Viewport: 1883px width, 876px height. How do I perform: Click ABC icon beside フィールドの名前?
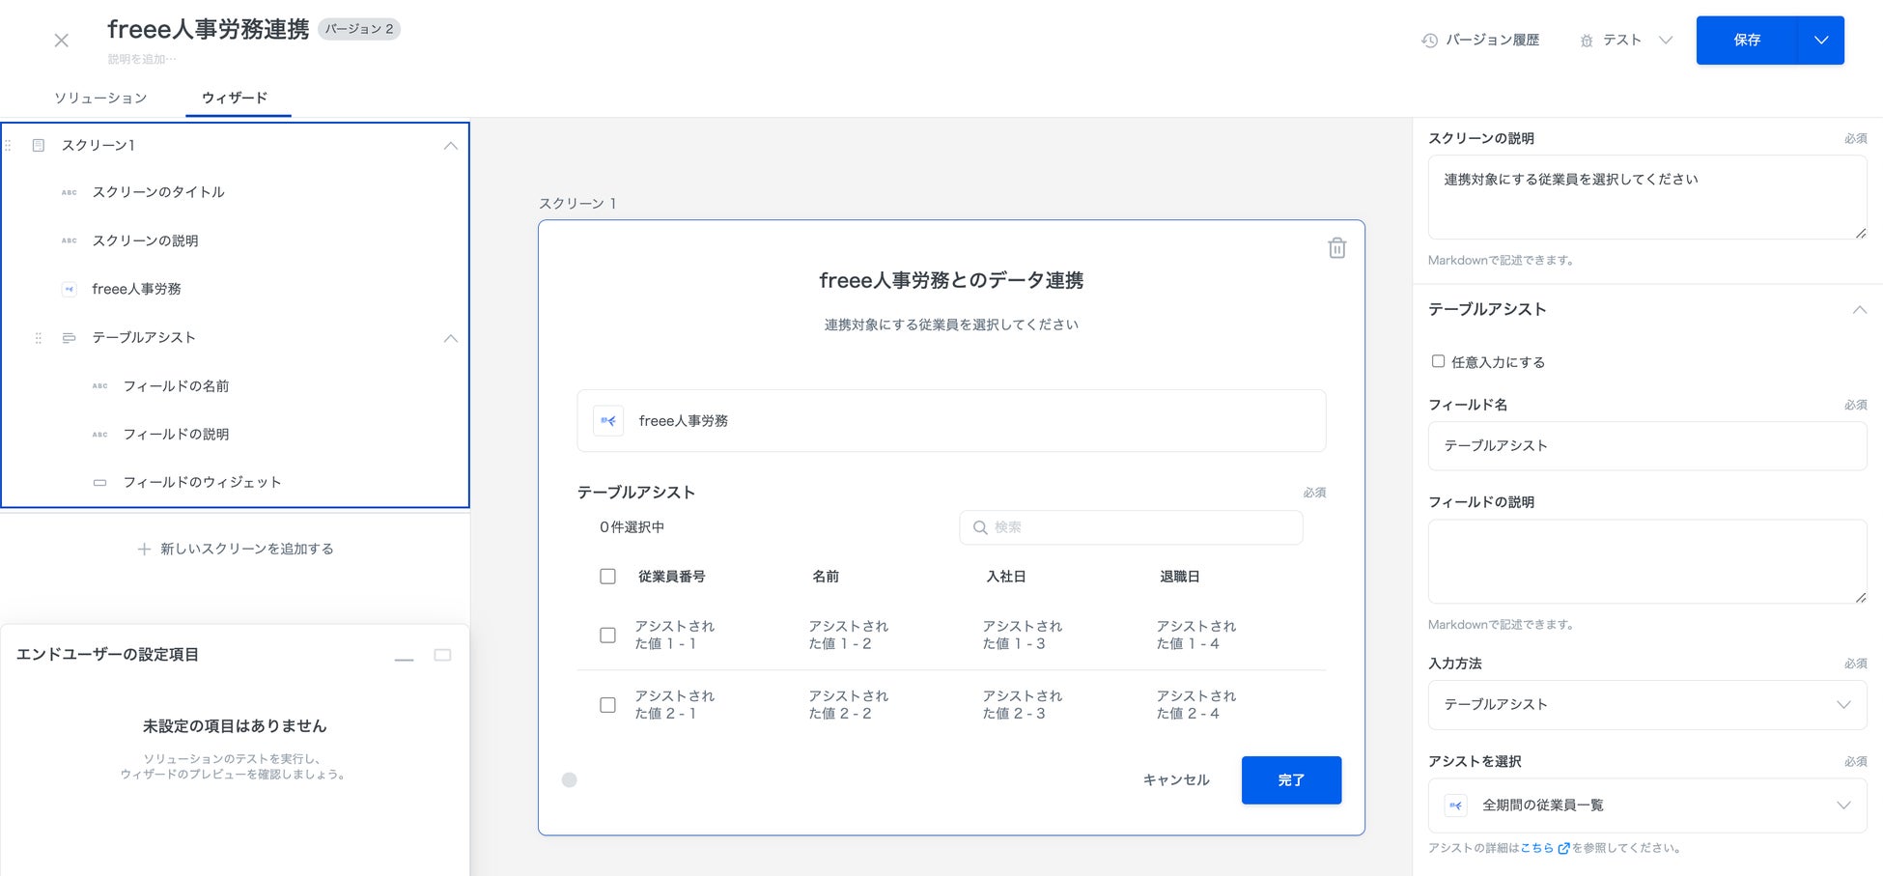100,385
